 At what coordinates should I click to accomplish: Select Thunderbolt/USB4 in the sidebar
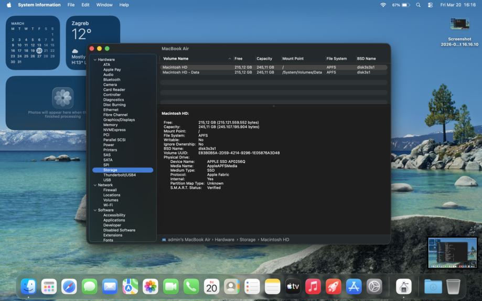click(x=119, y=175)
